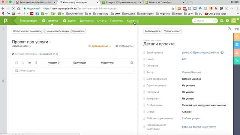This screenshot has height=135, width=240.
Task: Open the По названию (А-я) sorting link
Action: [x=48, y=54]
